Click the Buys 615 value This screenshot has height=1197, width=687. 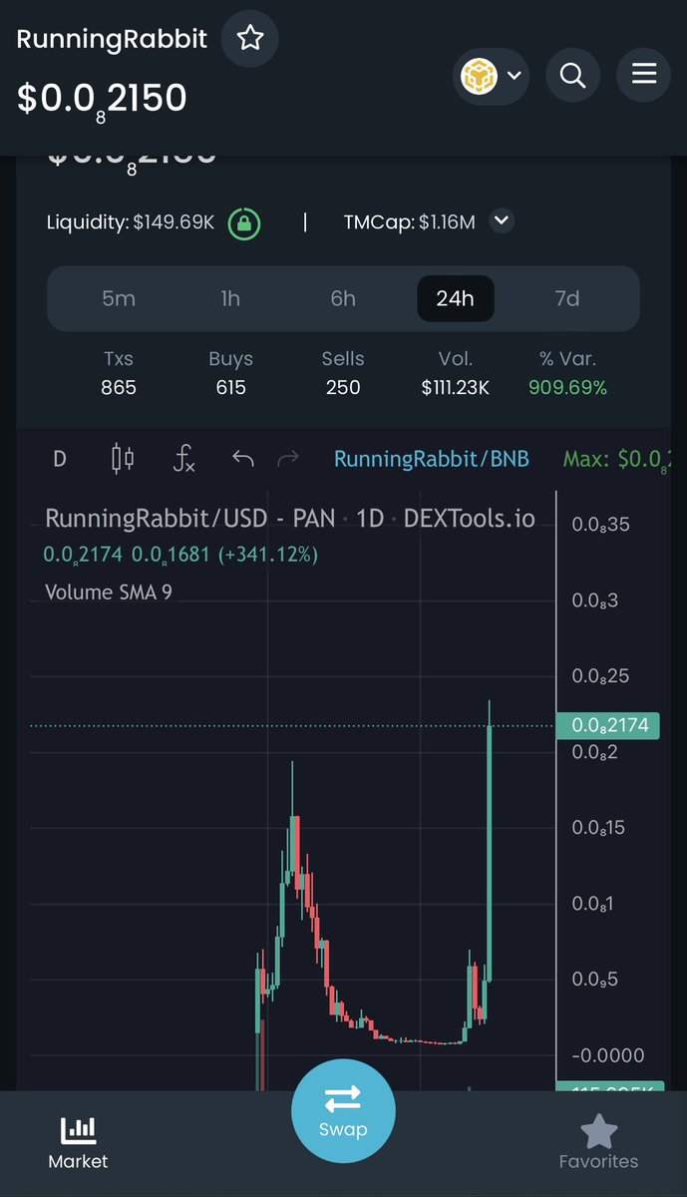(x=230, y=387)
